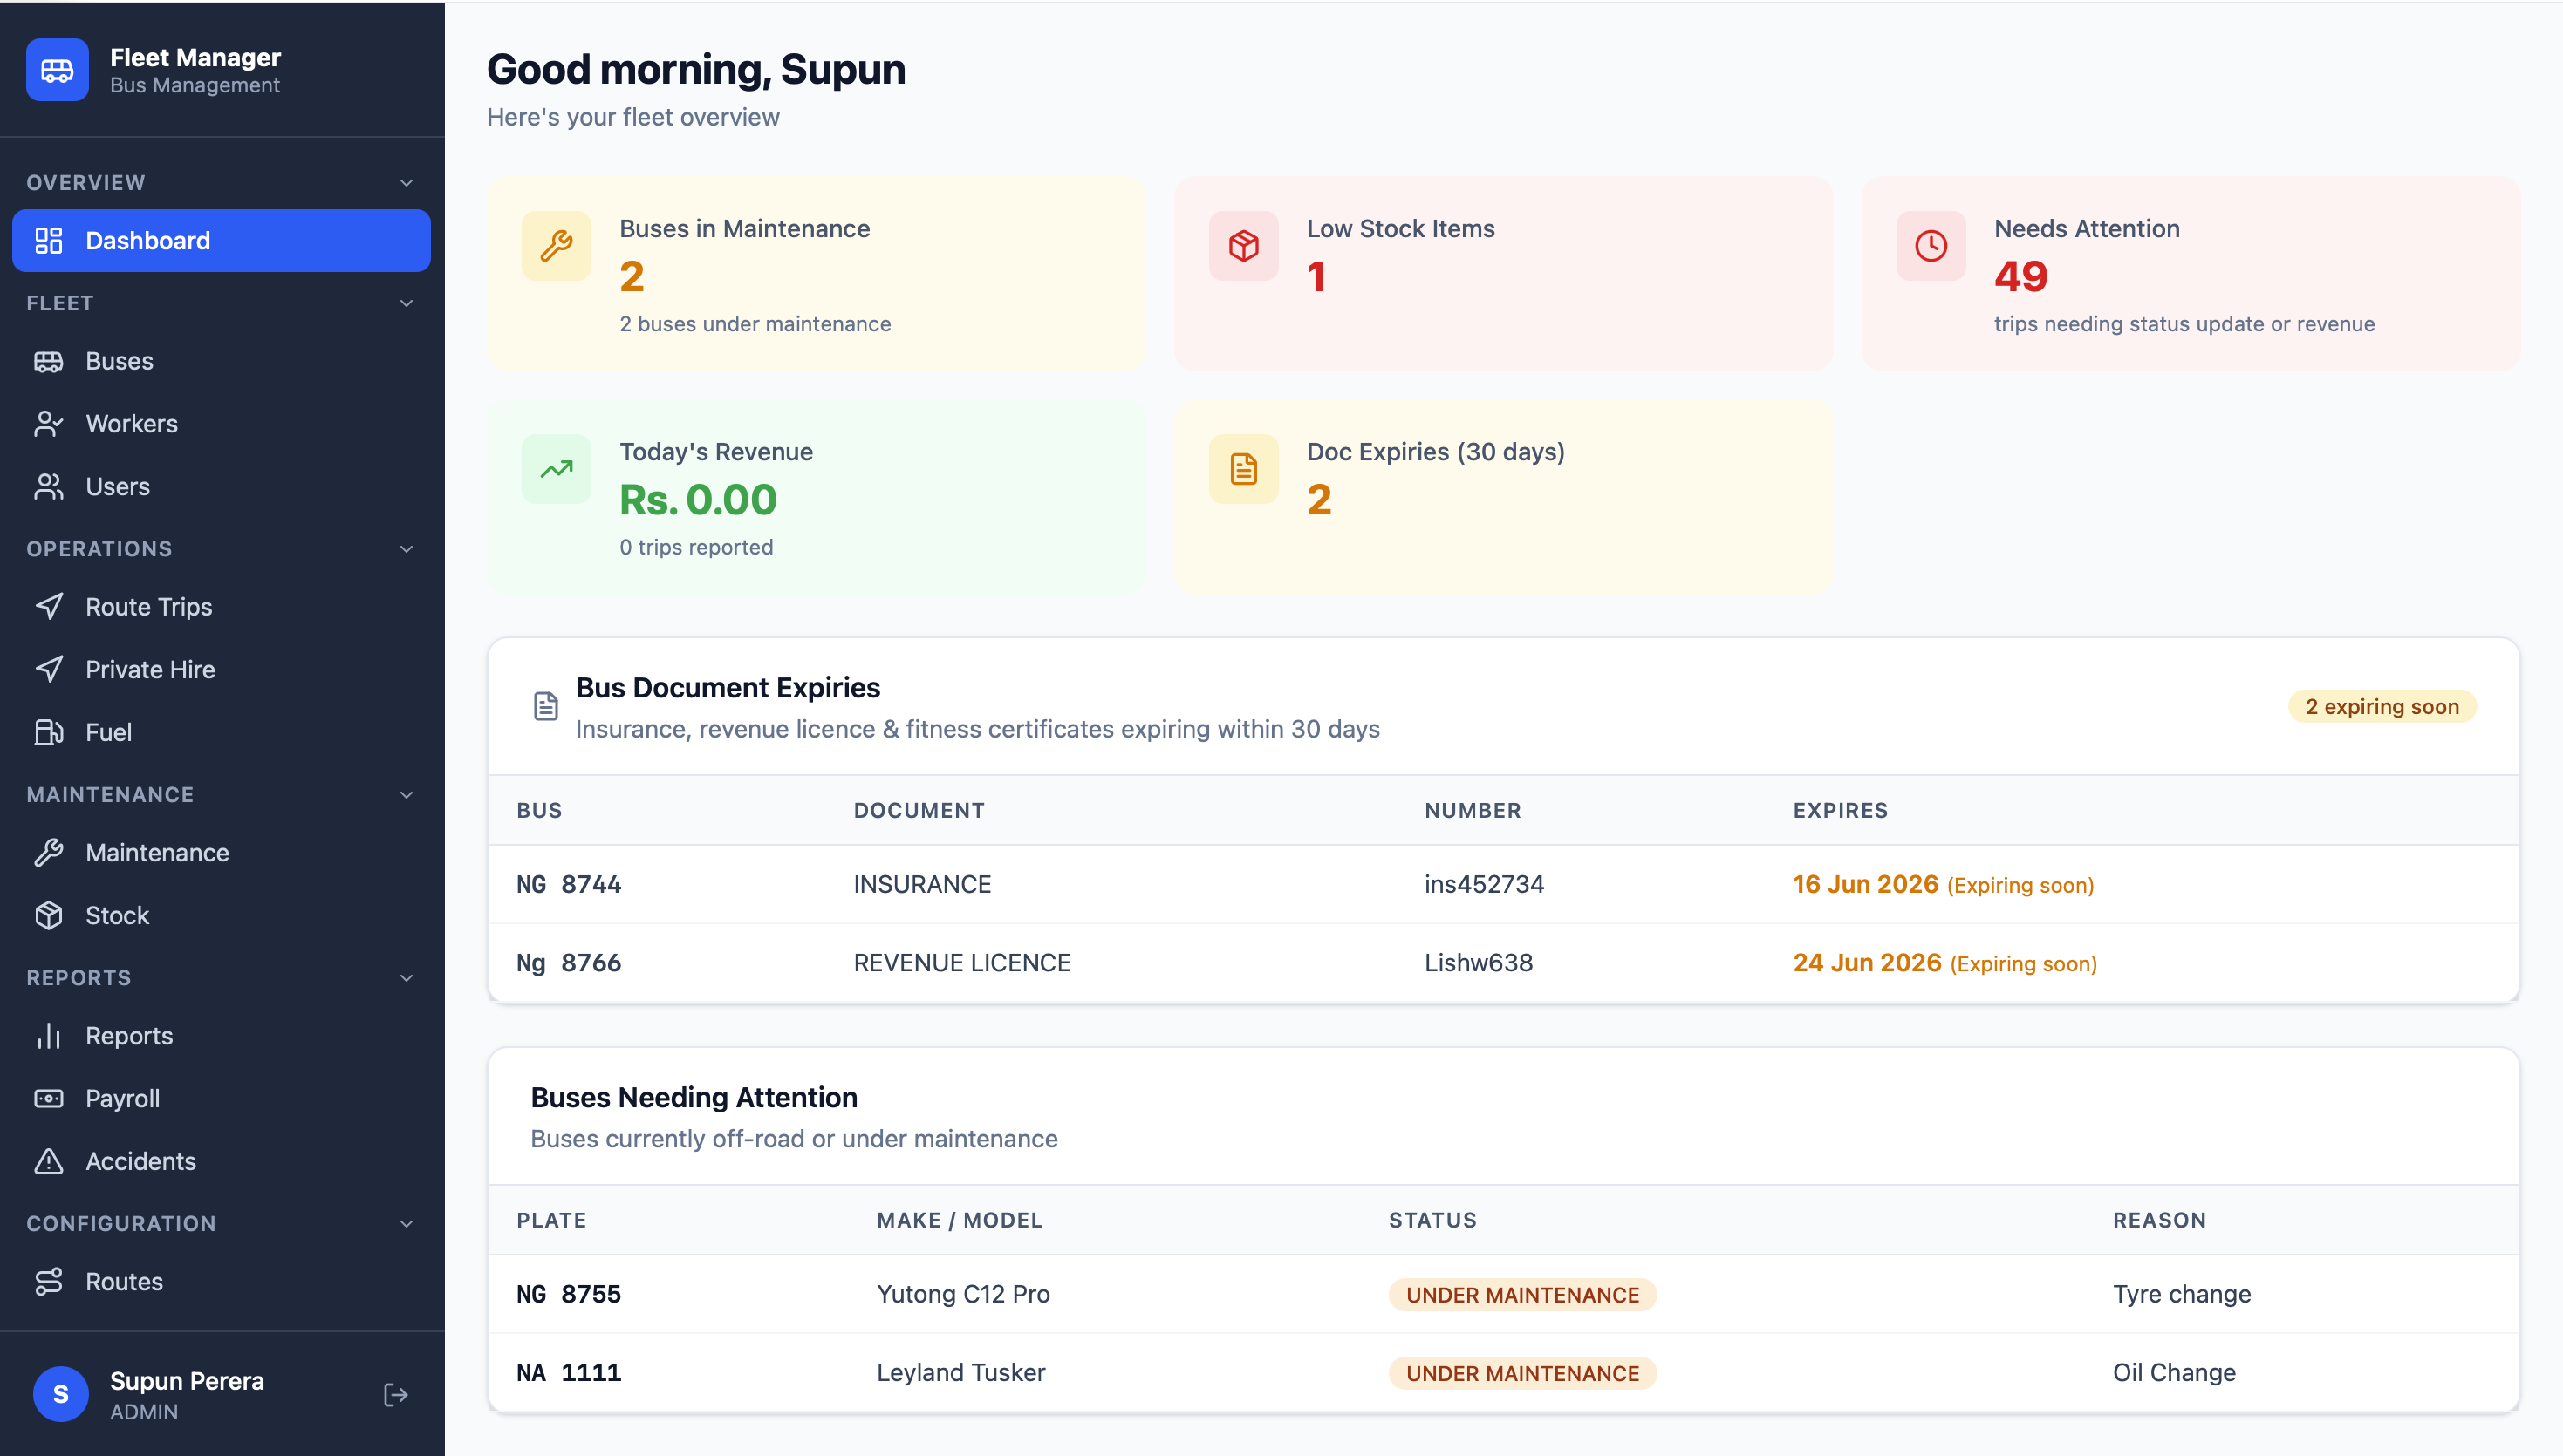Click the Oil Change reason
Image resolution: width=2563 pixels, height=1456 pixels.
(2174, 1373)
